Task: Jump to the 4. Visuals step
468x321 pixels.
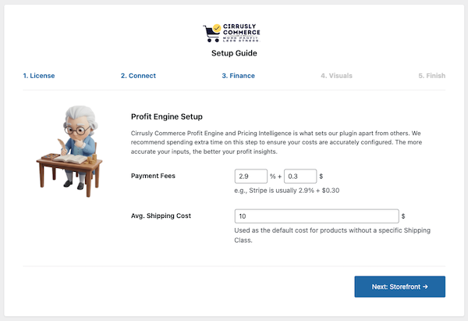Action: 336,76
